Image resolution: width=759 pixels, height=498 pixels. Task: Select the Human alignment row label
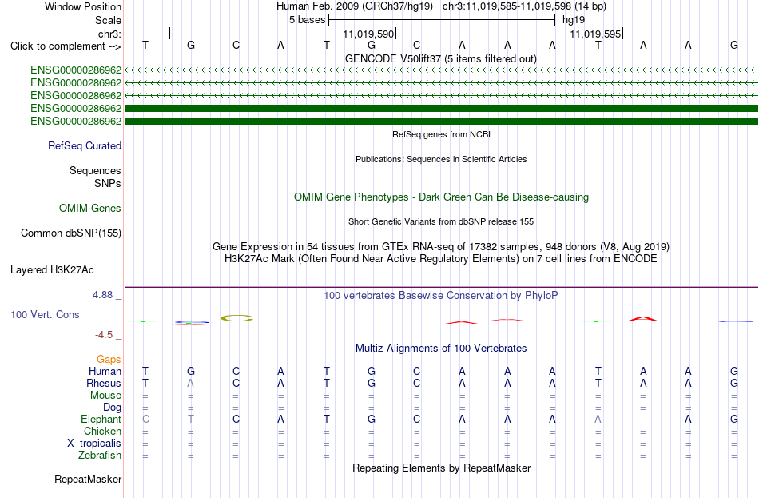105,372
